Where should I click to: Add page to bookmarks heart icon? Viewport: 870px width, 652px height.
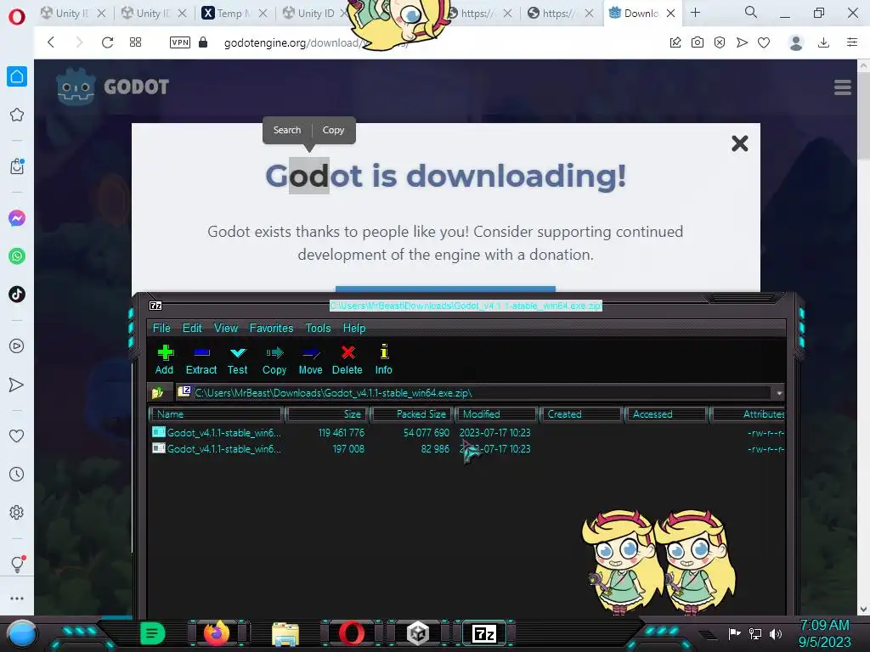click(x=764, y=42)
